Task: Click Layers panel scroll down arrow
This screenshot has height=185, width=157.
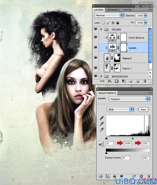Action: tap(150, 77)
